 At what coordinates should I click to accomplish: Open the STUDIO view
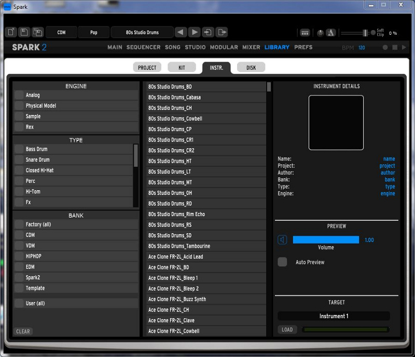point(195,47)
